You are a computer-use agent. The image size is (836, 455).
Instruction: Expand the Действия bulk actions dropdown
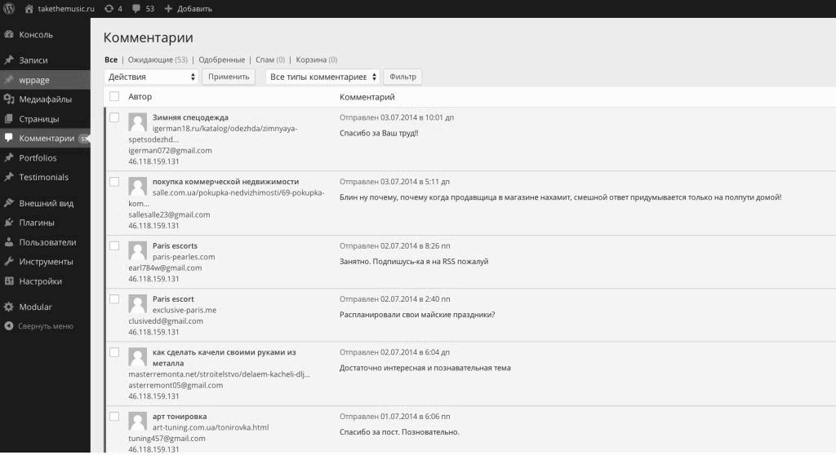tap(151, 77)
